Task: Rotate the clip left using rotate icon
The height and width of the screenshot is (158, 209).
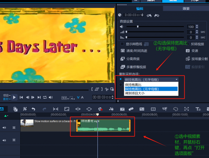Action: point(149,15)
